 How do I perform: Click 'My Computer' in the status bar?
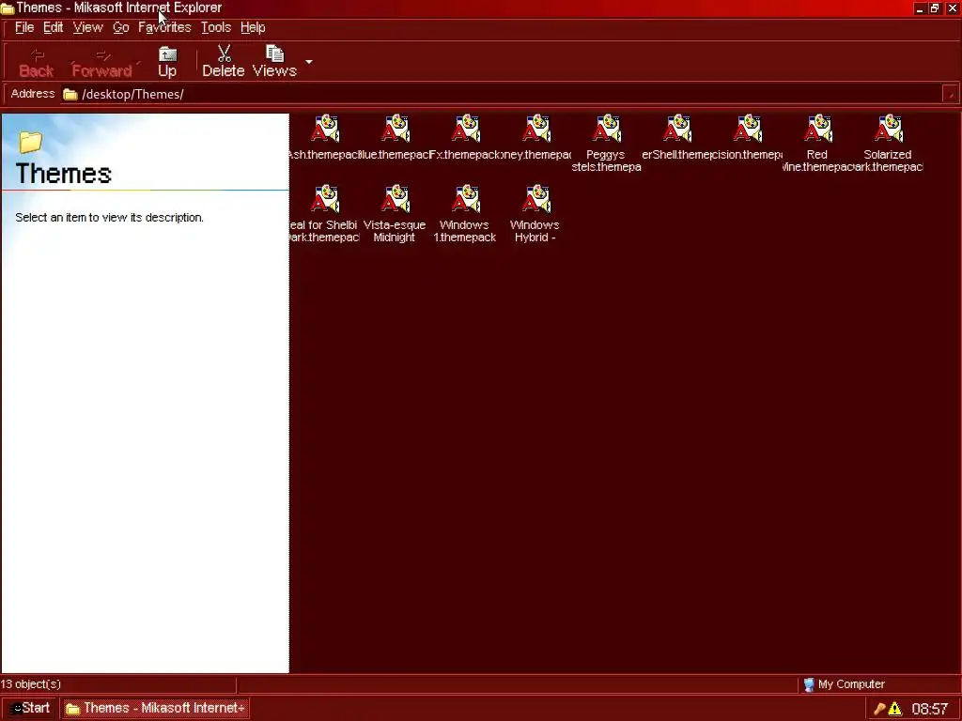click(851, 684)
